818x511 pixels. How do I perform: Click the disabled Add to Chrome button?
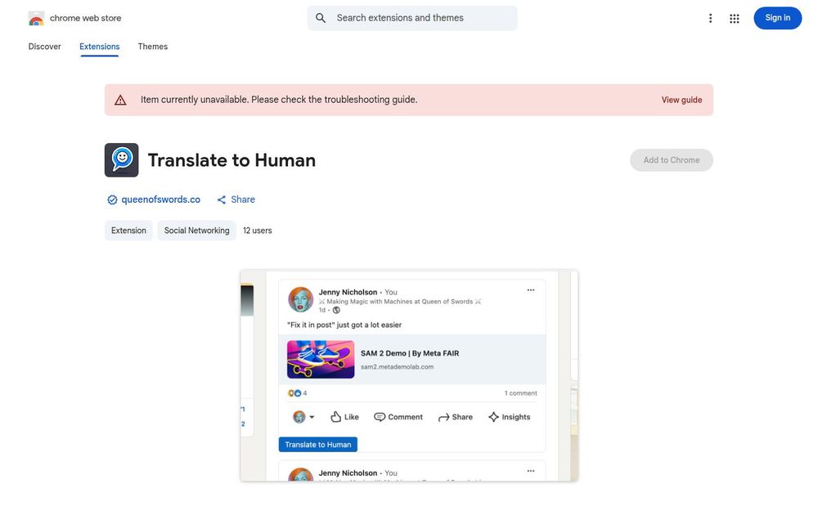672,160
